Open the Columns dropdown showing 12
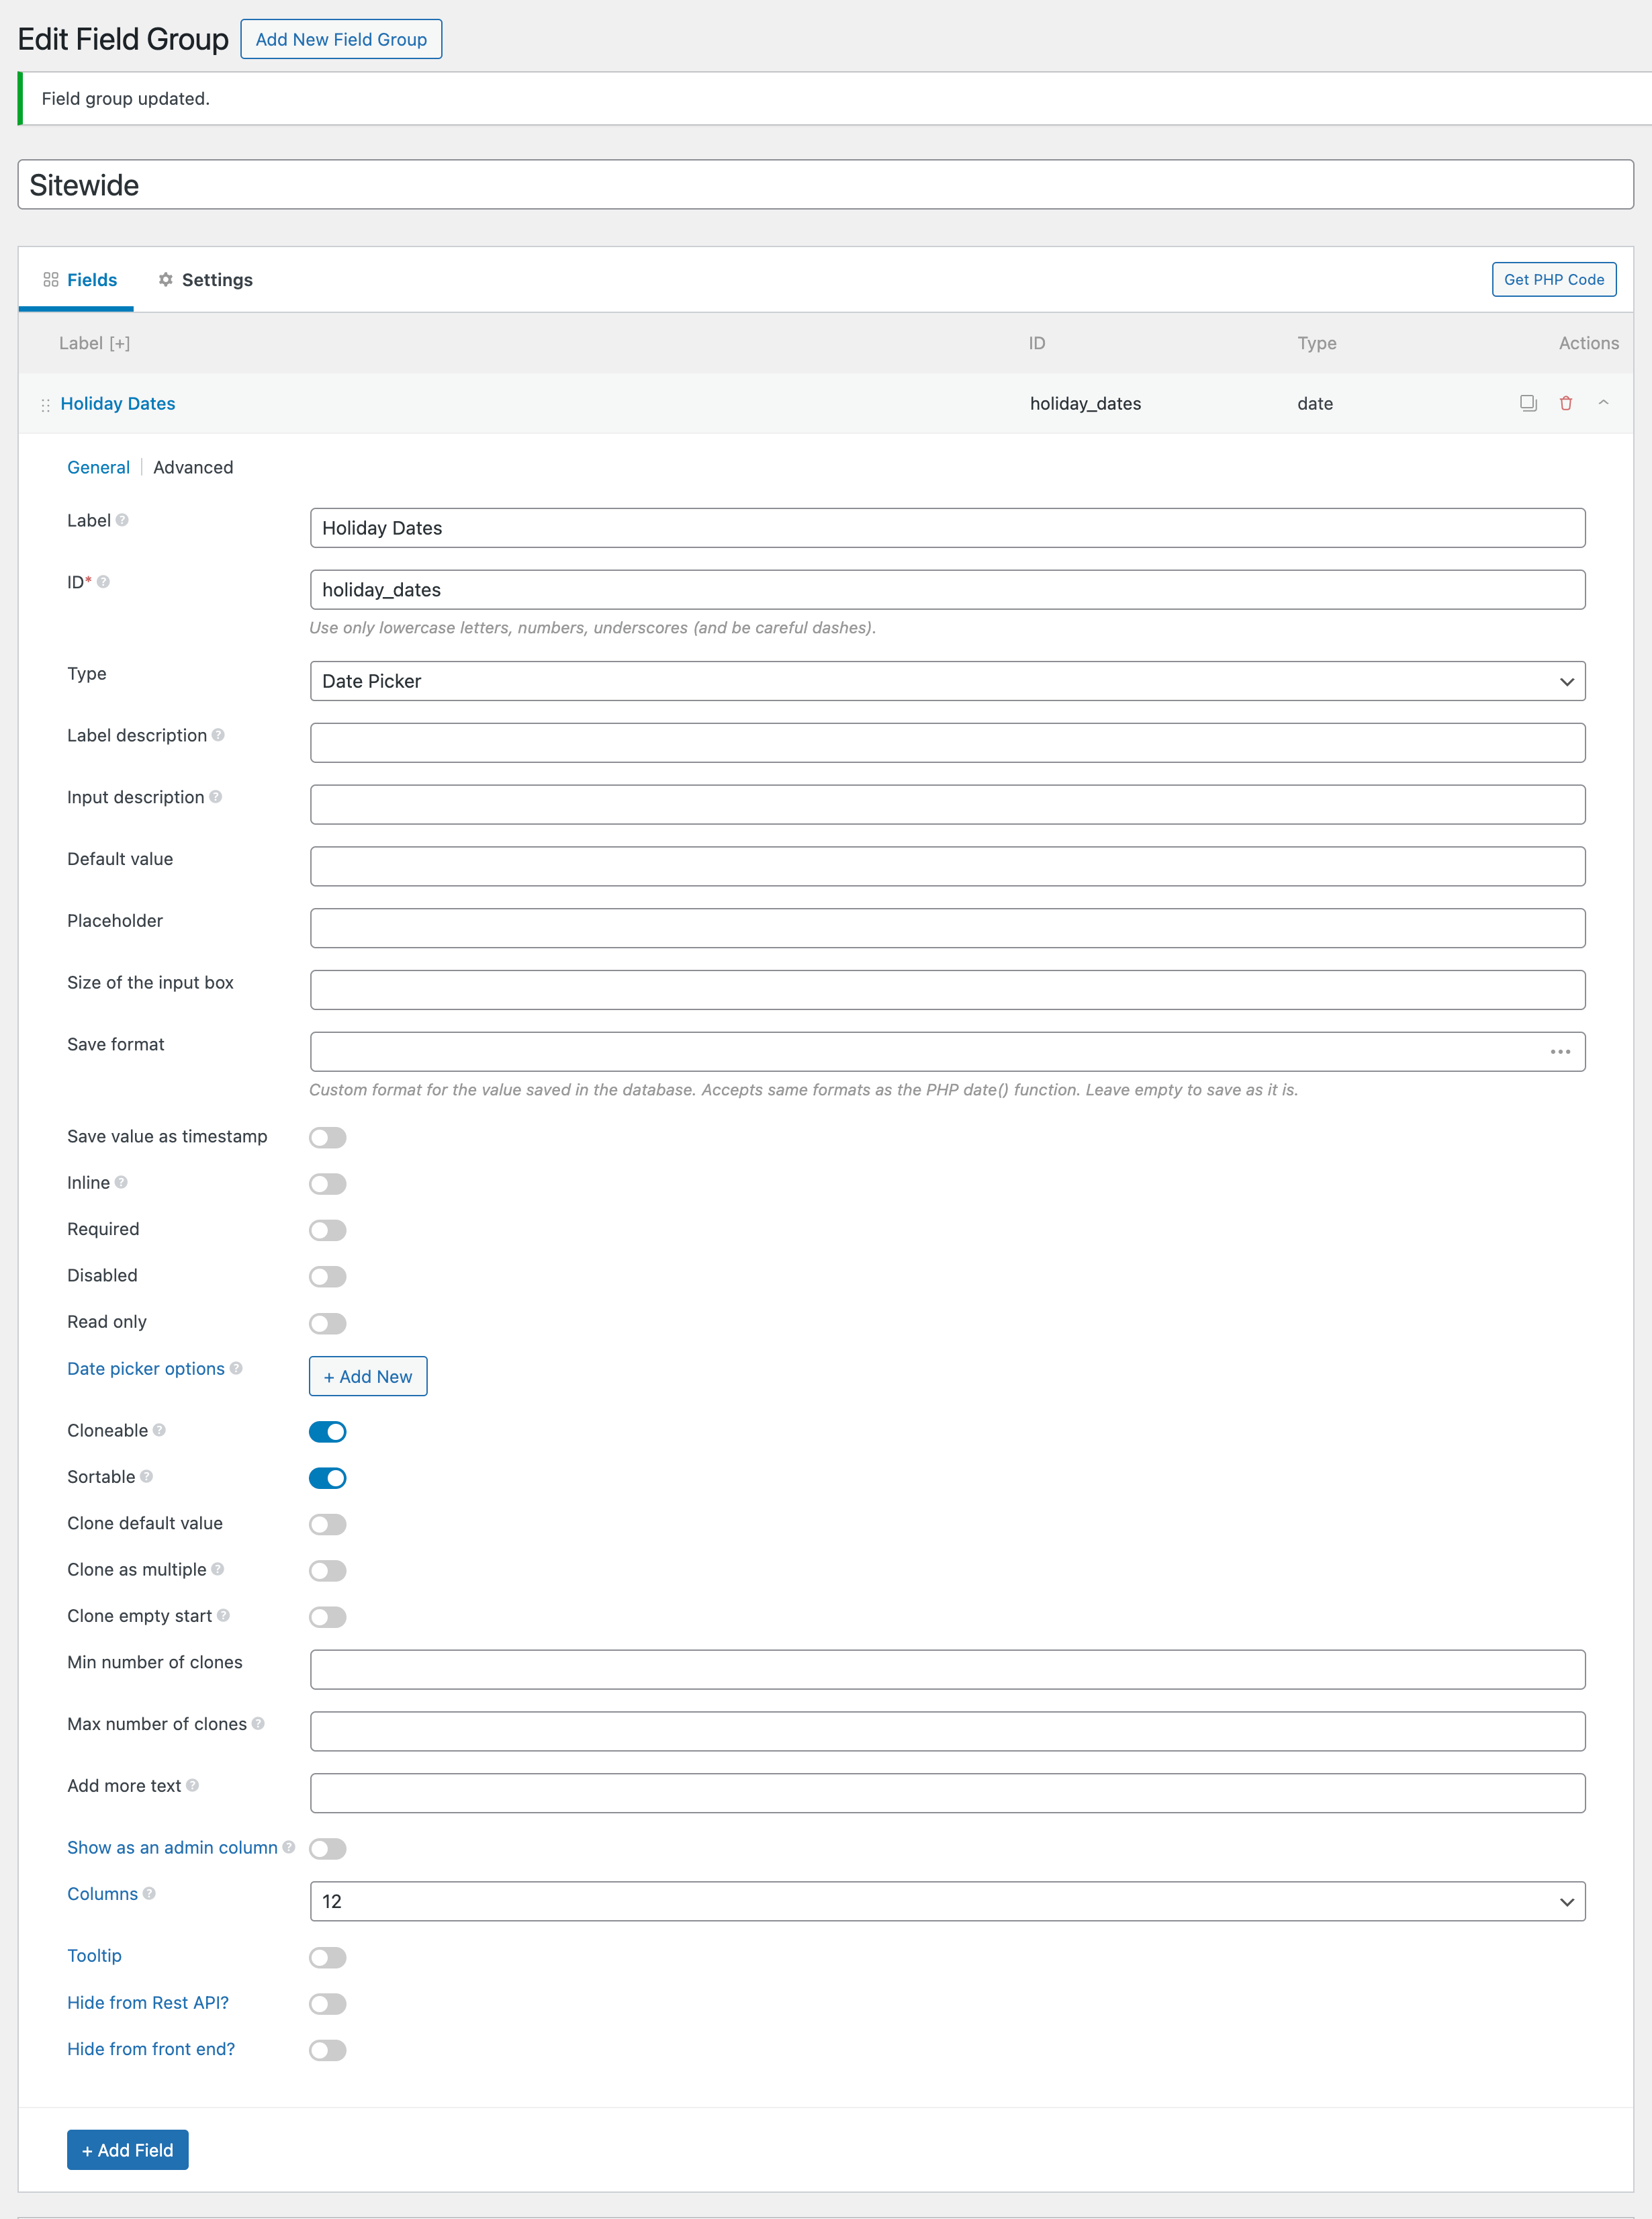The width and height of the screenshot is (1652, 2219). (947, 1901)
